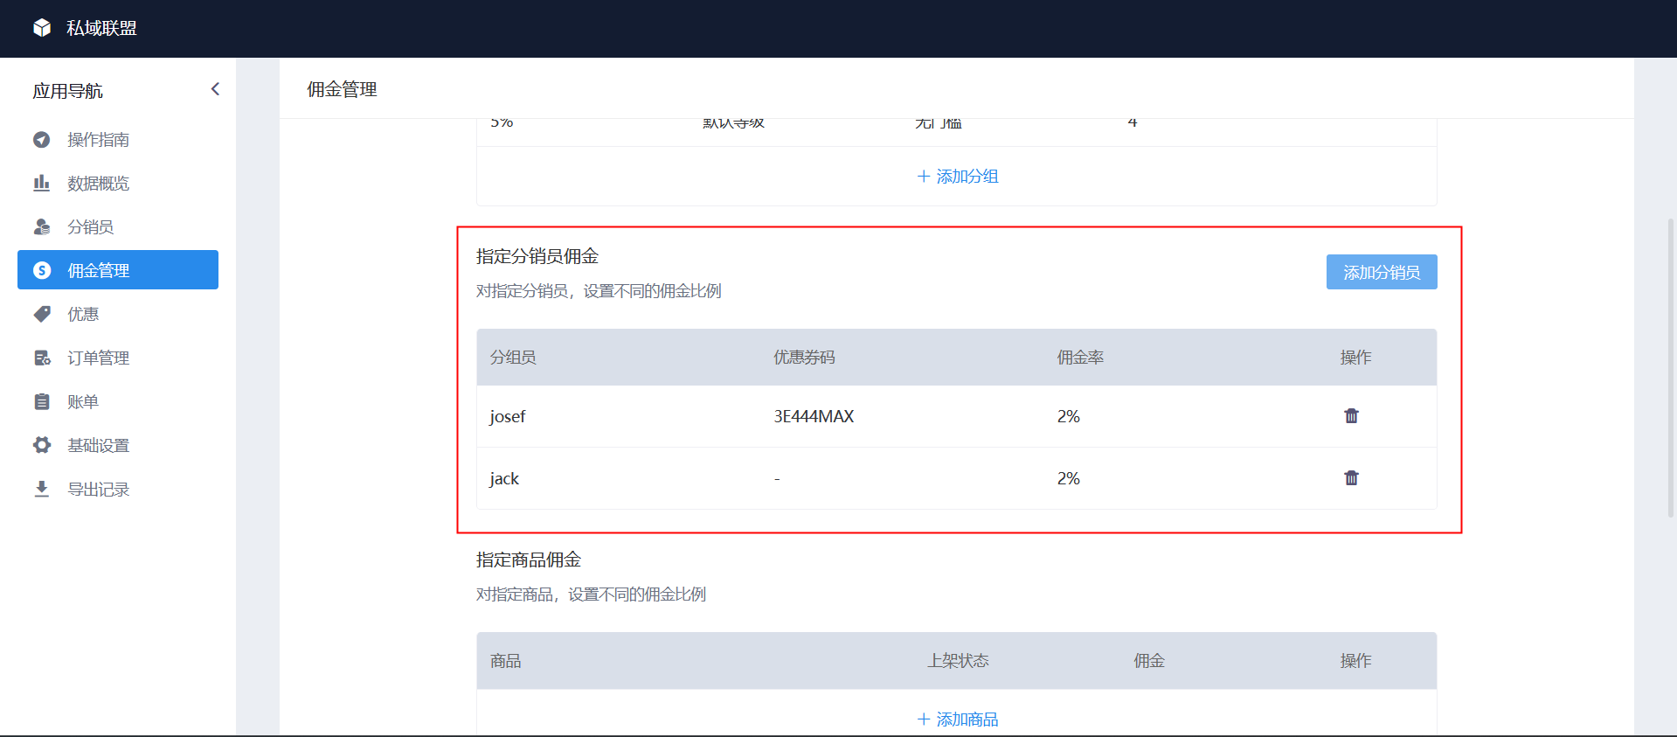This screenshot has width=1677, height=737.
Task: Navigate to 订单管理
Action: 118,358
